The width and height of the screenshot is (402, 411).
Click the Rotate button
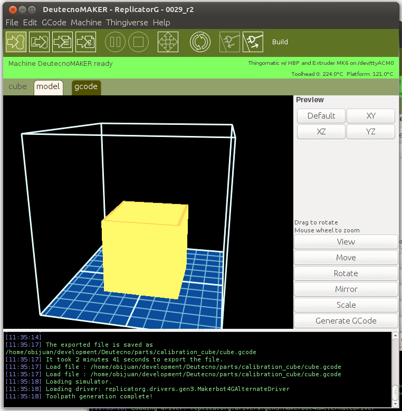click(346, 273)
